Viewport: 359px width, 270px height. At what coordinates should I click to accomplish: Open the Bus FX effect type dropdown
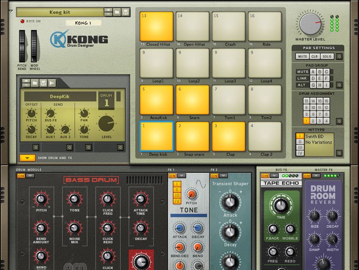pyautogui.click(x=274, y=176)
